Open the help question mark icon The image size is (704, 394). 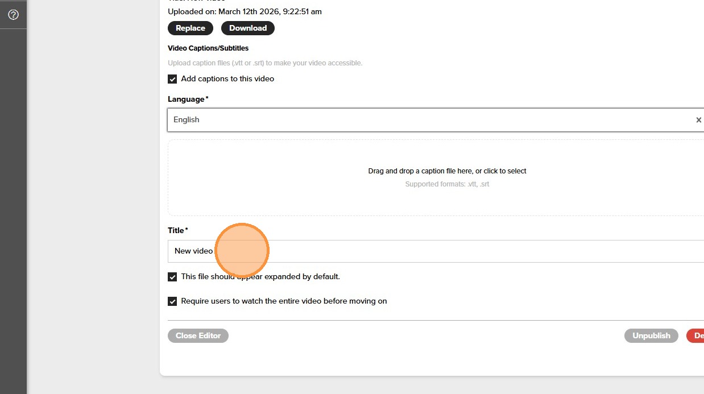pyautogui.click(x=13, y=15)
